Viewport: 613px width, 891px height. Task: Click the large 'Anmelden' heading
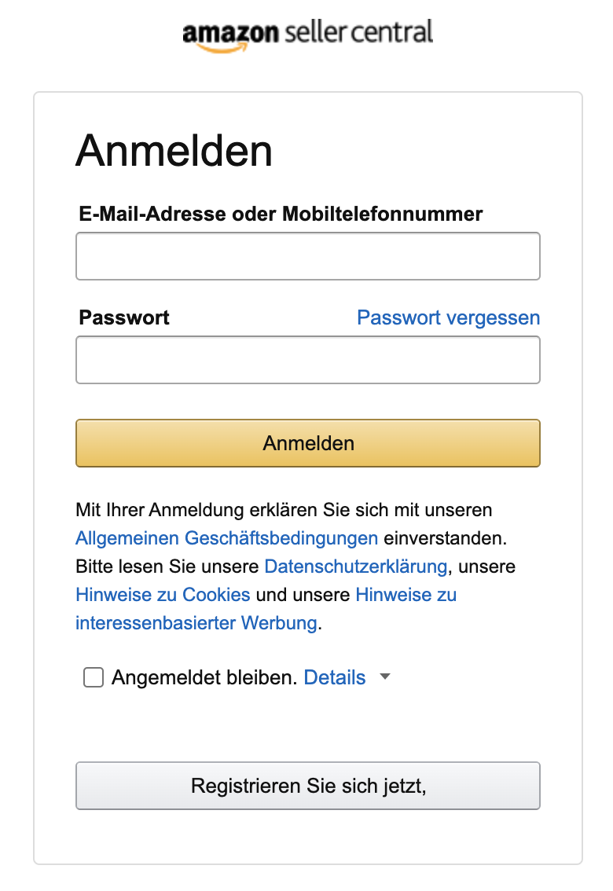click(x=174, y=151)
